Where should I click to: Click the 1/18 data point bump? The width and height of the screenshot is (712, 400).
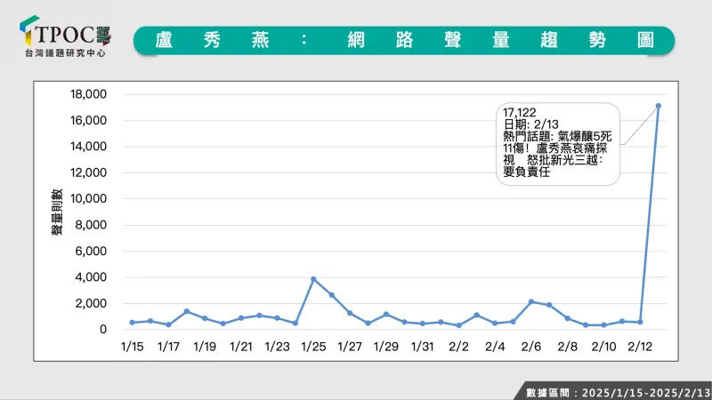[187, 312]
